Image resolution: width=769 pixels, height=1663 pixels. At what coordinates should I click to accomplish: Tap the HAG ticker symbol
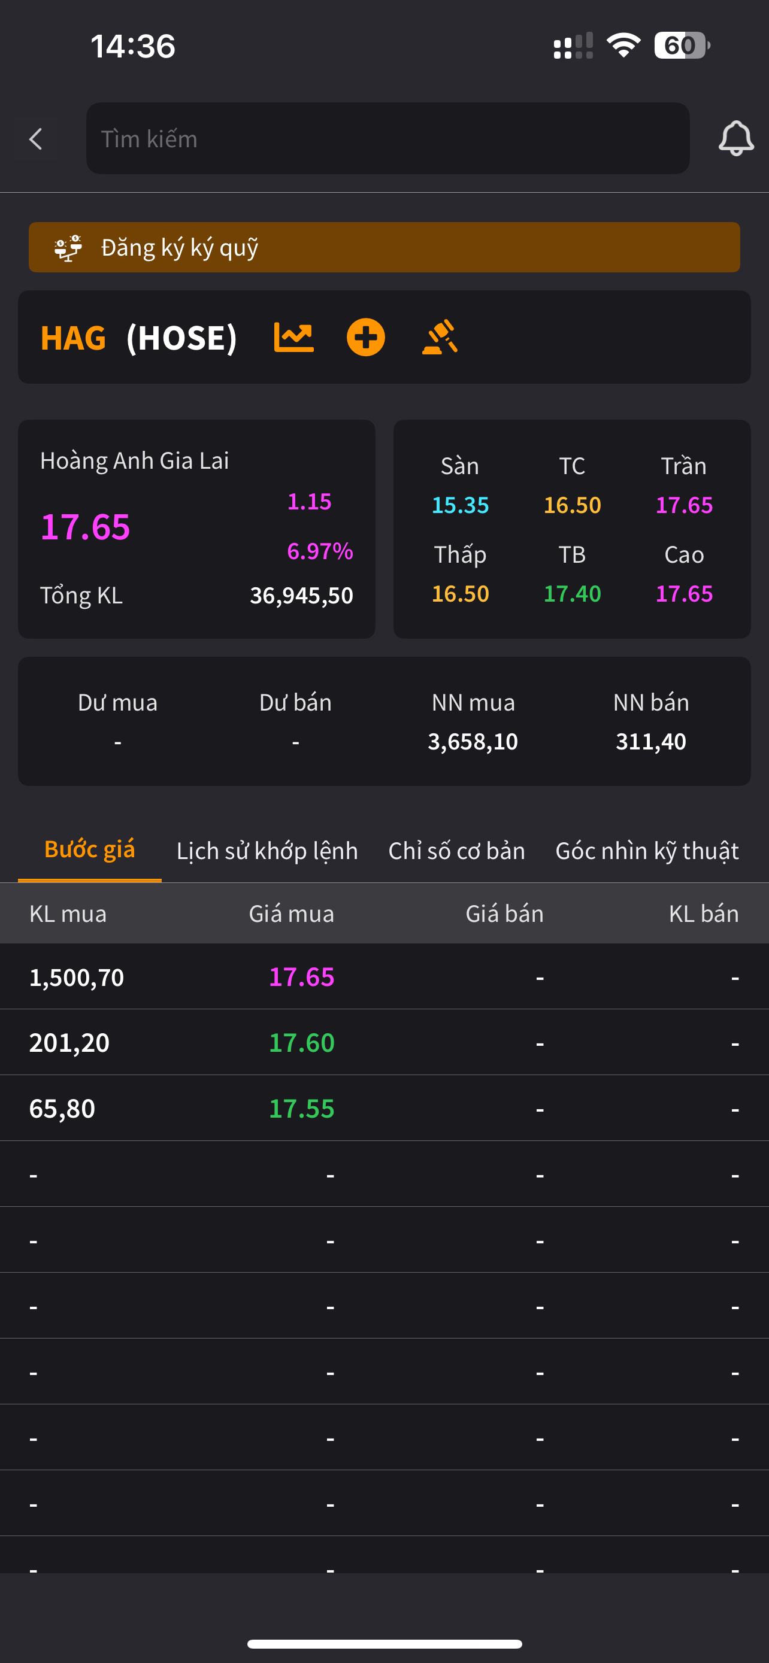click(x=73, y=338)
